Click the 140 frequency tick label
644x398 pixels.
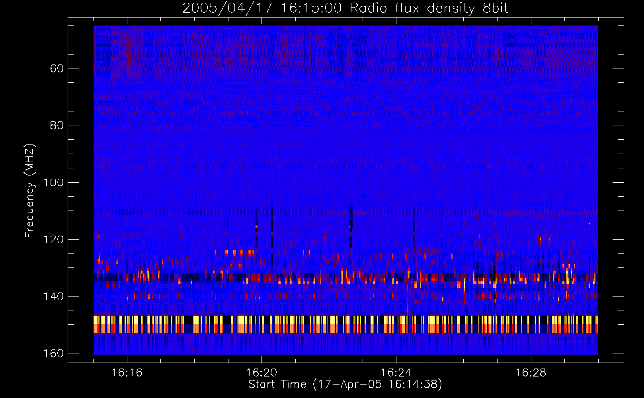coord(54,297)
